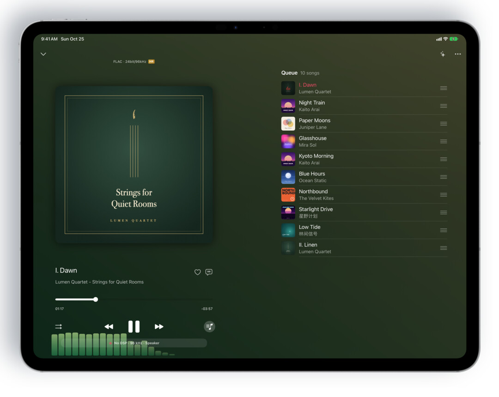Skip forward to the next track
The height and width of the screenshot is (397, 499).
[159, 326]
